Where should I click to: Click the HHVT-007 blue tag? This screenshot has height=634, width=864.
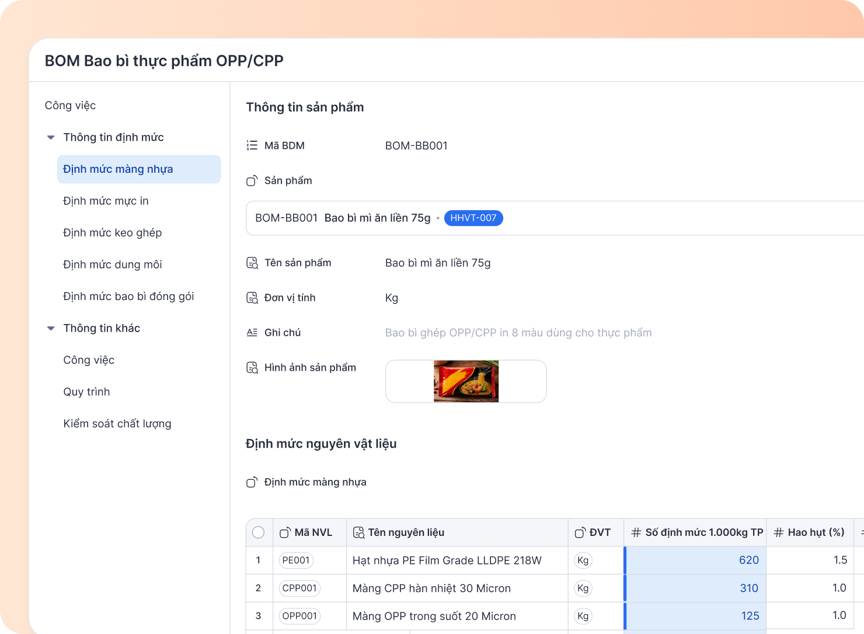(x=473, y=218)
